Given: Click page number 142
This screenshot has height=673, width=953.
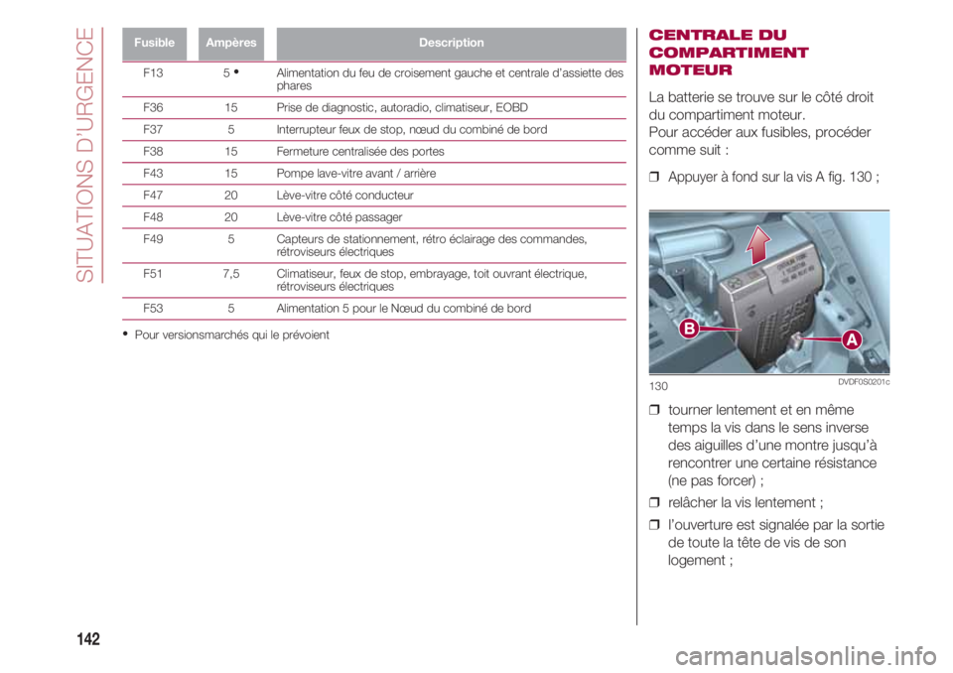Looking at the screenshot, I should pyautogui.click(x=88, y=639).
